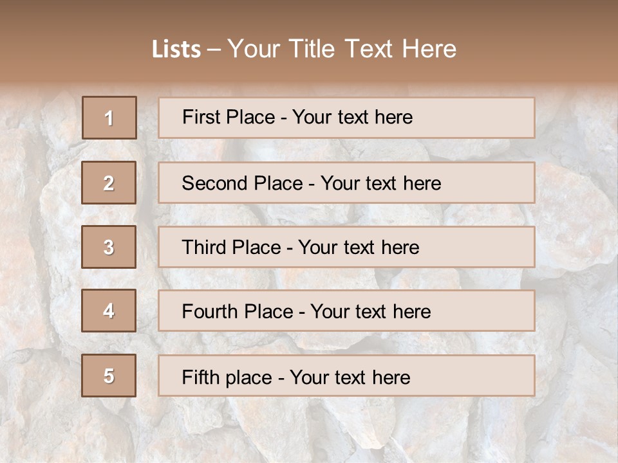
Task: Click "Your text here" in Fourth Place row
Action: [x=370, y=312]
